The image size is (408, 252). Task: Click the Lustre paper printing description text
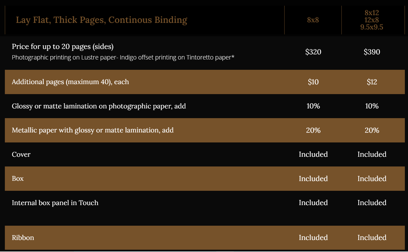[x=123, y=57]
